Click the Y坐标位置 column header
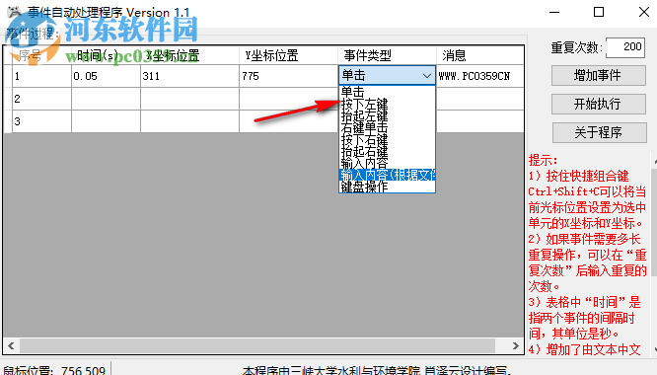 click(x=288, y=55)
